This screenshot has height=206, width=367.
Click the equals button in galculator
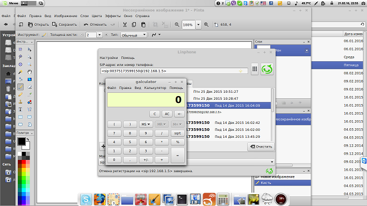tap(177, 156)
